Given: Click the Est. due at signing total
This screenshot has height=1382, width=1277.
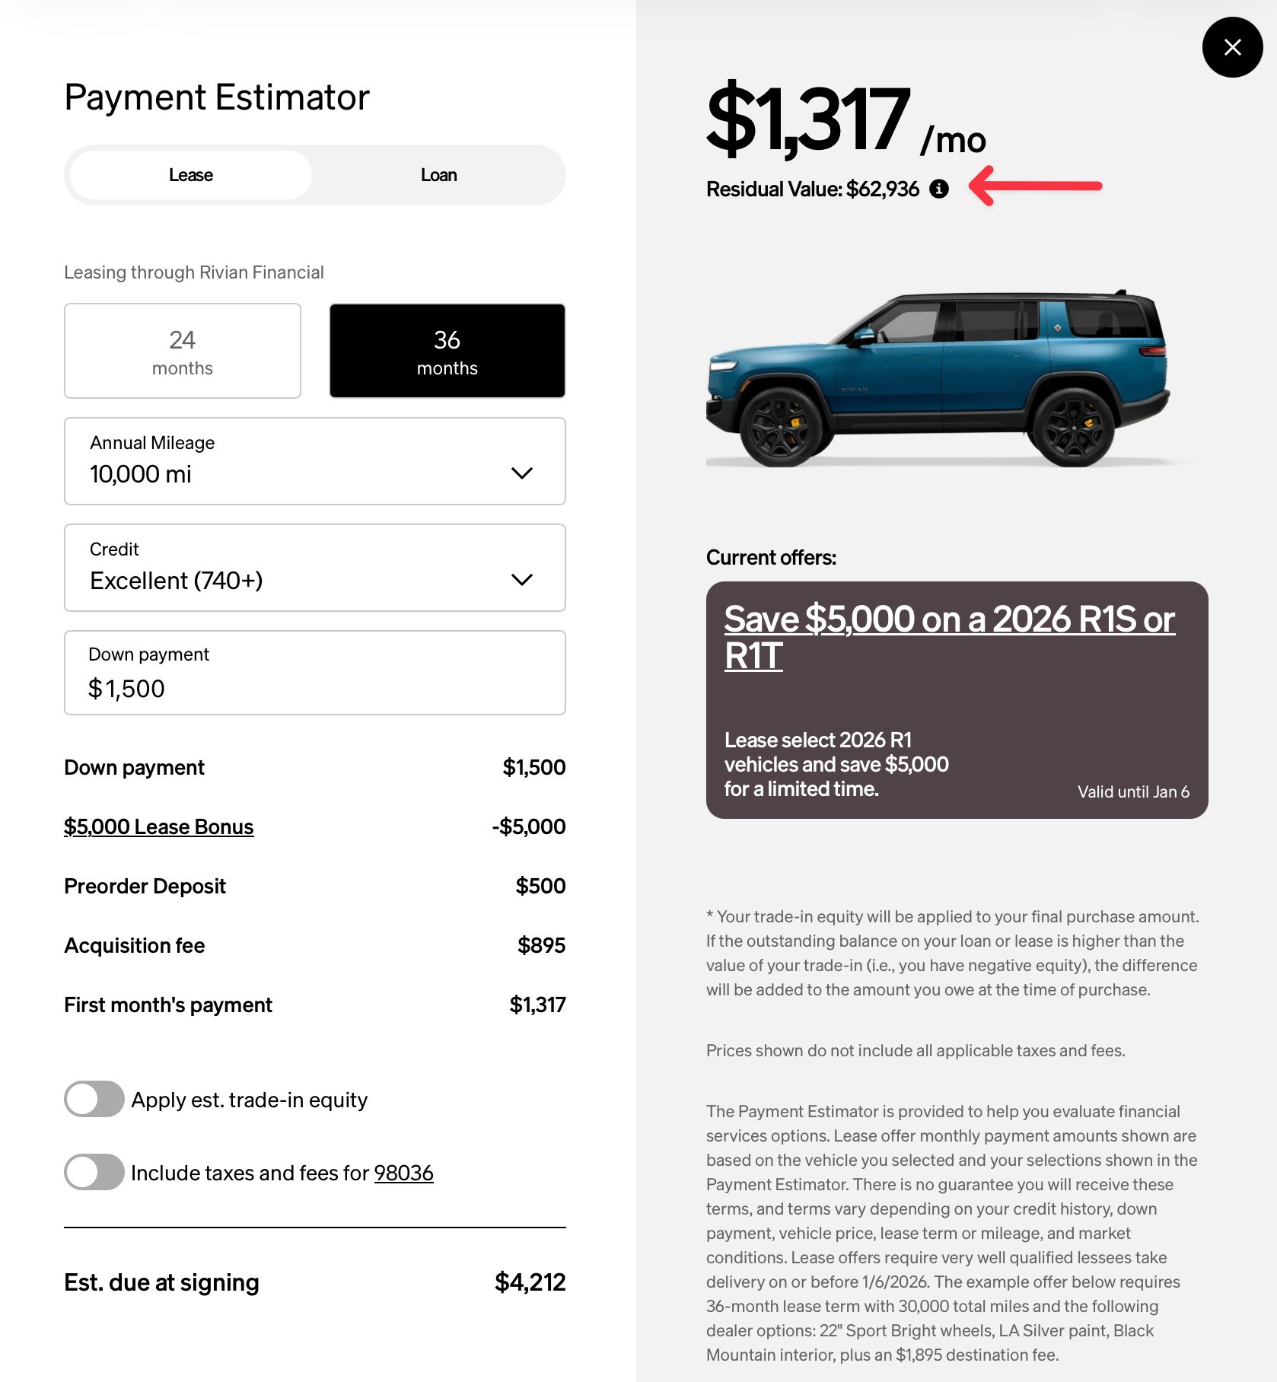Looking at the screenshot, I should [x=530, y=1282].
